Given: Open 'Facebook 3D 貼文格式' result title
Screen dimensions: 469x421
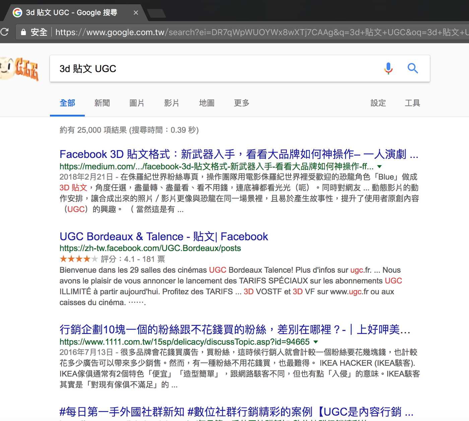Looking at the screenshot, I should tap(239, 154).
